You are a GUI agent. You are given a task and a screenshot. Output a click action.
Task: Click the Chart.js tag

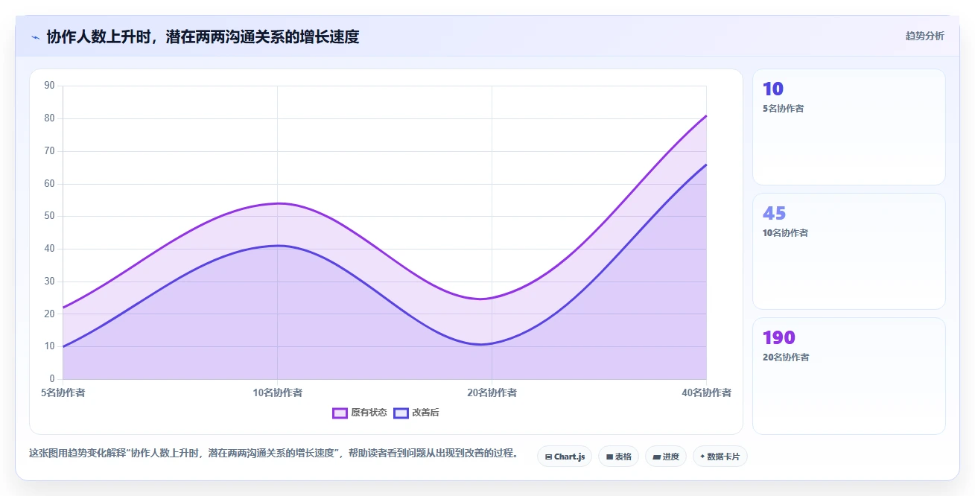(x=565, y=457)
